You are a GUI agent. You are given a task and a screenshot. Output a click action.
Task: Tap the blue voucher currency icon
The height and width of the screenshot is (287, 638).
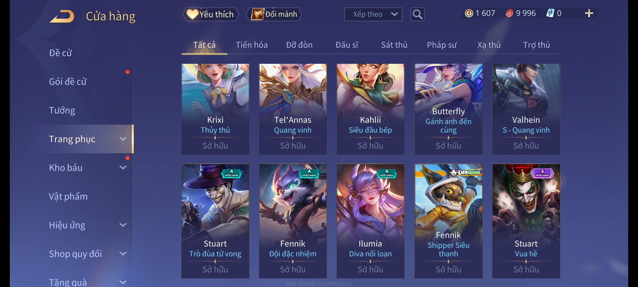click(x=550, y=13)
